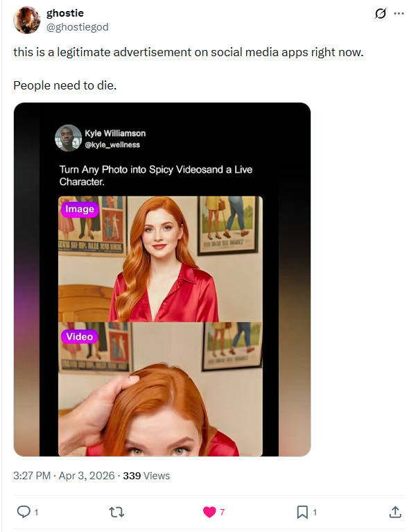The image size is (416, 532).
Task: Click the purple Video badge
Action: (80, 336)
